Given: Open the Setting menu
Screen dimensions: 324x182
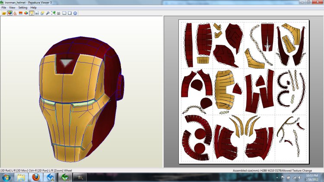Looking at the screenshot, I should point(23,7).
